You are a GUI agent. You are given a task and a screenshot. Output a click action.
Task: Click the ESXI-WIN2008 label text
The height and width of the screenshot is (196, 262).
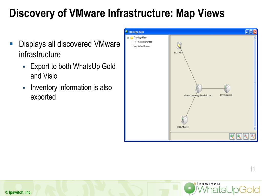coord(183,127)
